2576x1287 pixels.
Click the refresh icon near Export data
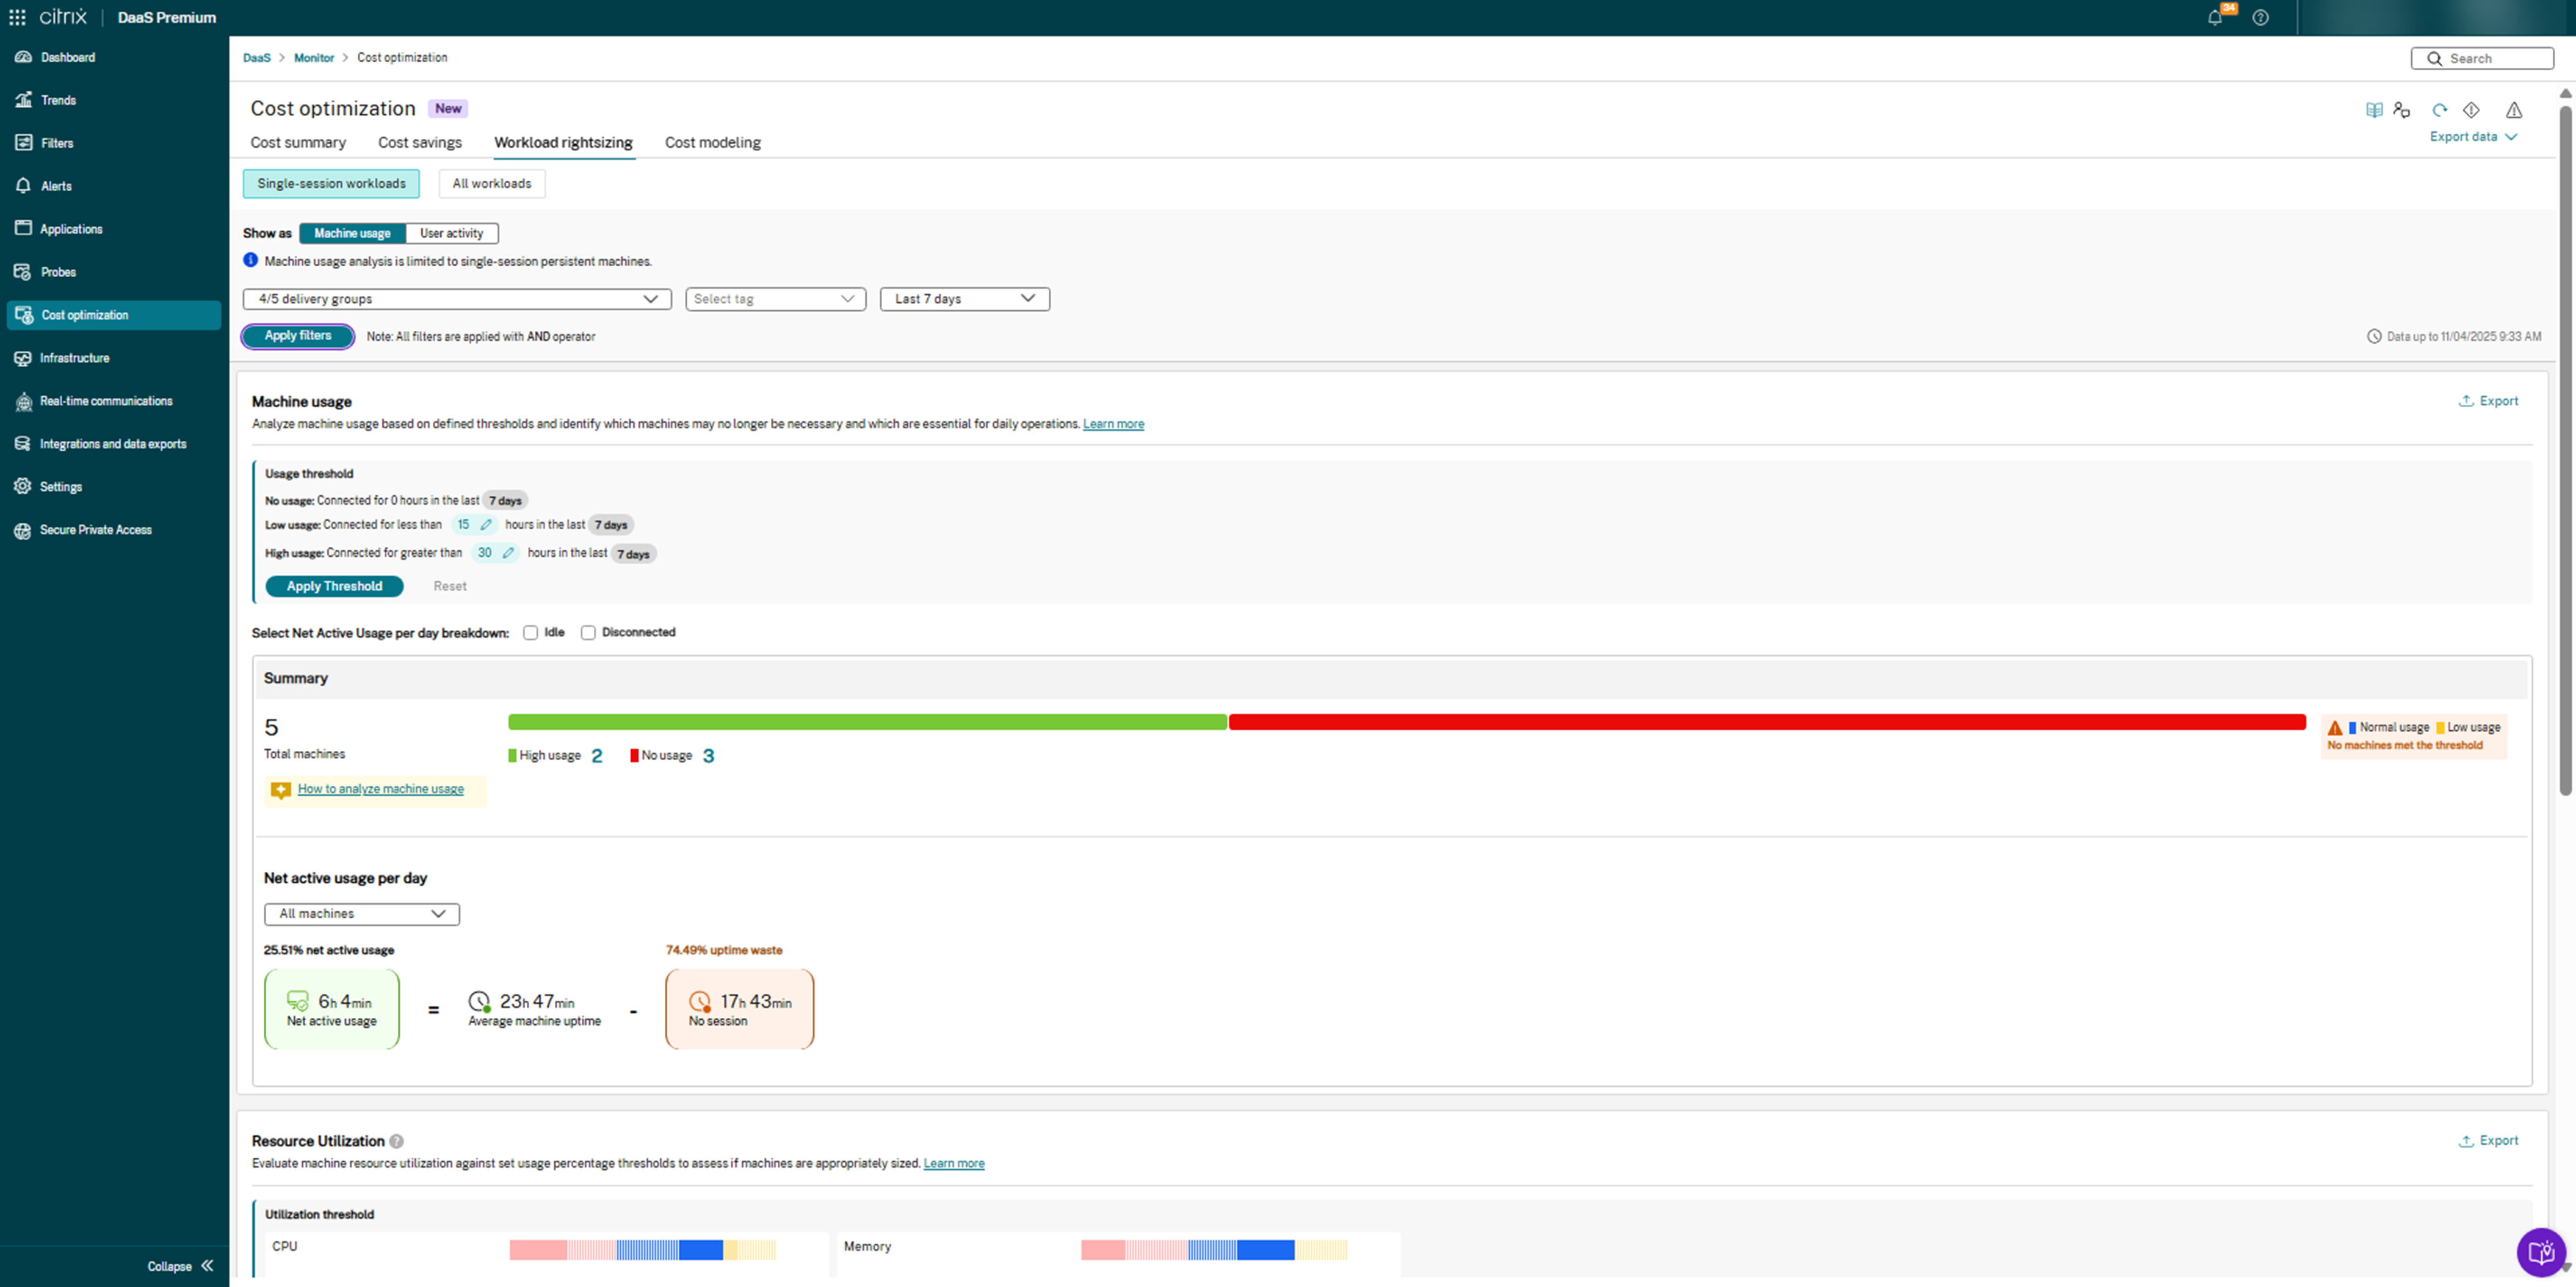2440,110
